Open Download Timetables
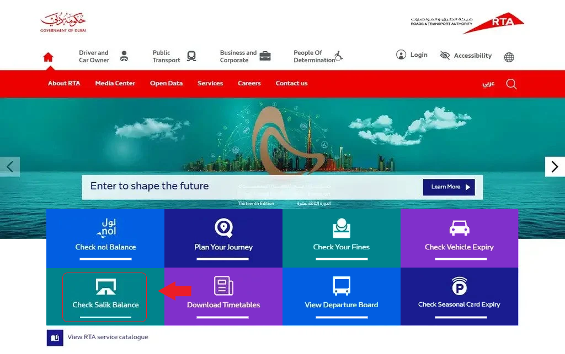 (x=223, y=297)
